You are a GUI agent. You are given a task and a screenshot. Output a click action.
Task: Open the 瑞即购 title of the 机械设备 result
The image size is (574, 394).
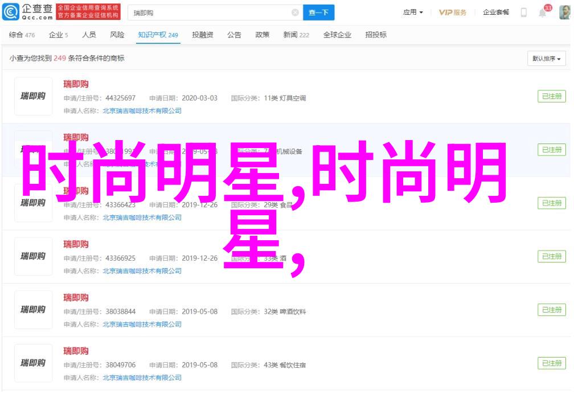(76, 138)
